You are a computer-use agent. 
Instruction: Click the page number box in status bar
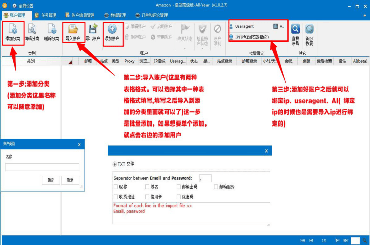355,241
